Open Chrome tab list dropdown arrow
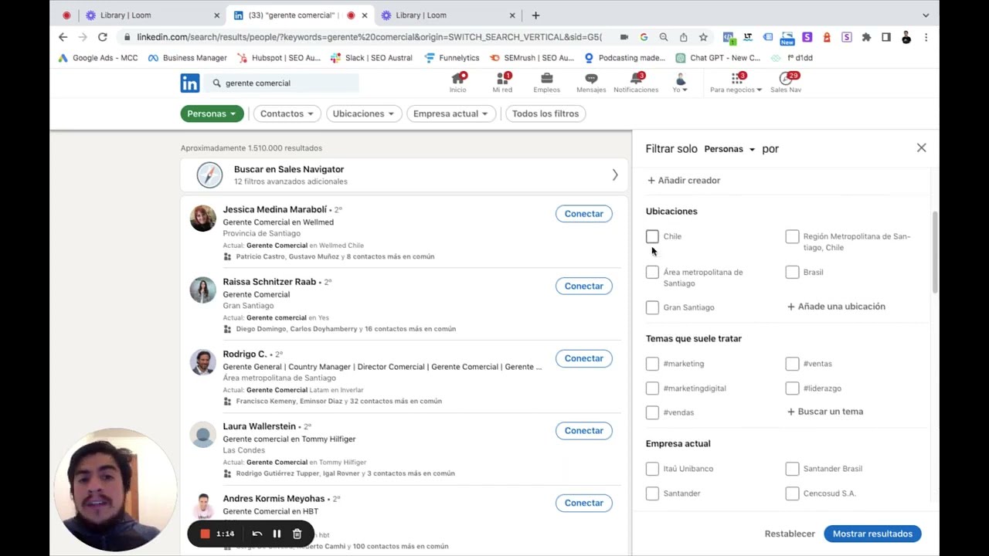This screenshot has width=989, height=556. pos(926,15)
